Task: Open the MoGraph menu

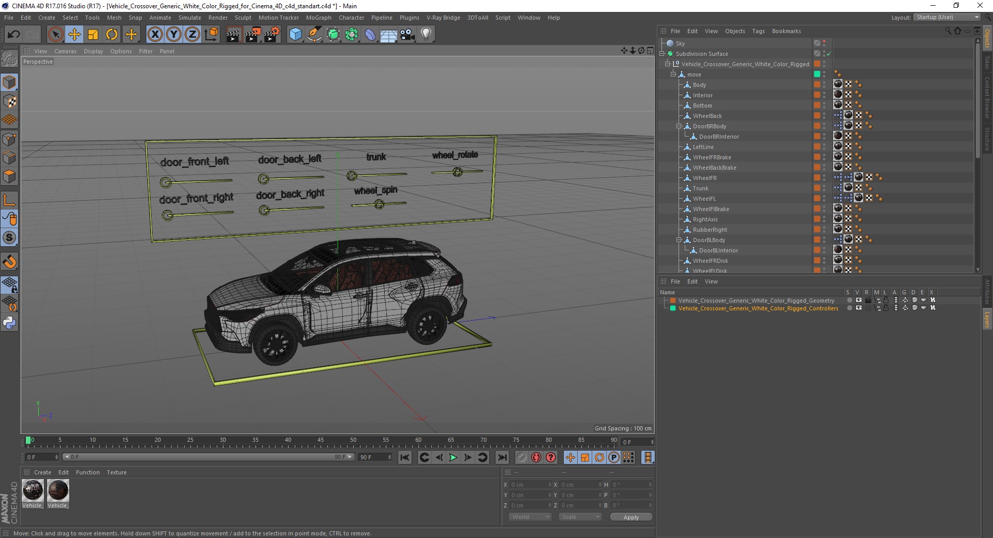Action: point(319,18)
